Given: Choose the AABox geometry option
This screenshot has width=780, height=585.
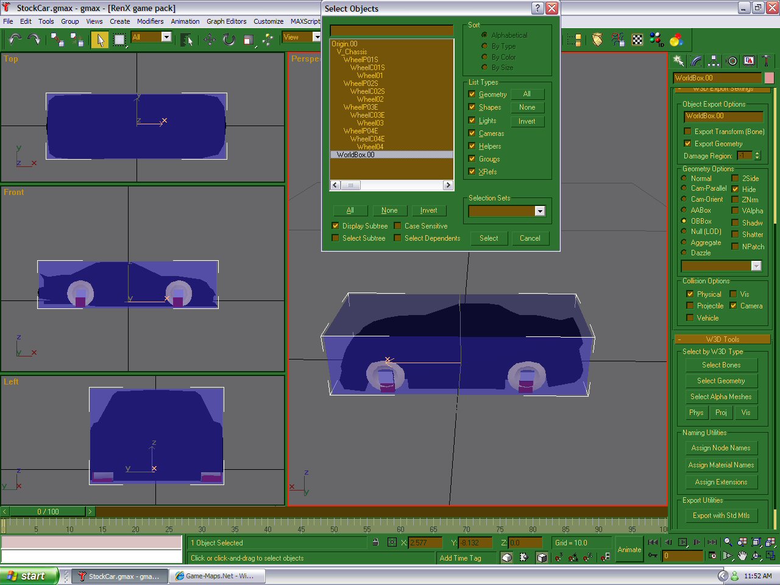Looking at the screenshot, I should click(x=684, y=210).
